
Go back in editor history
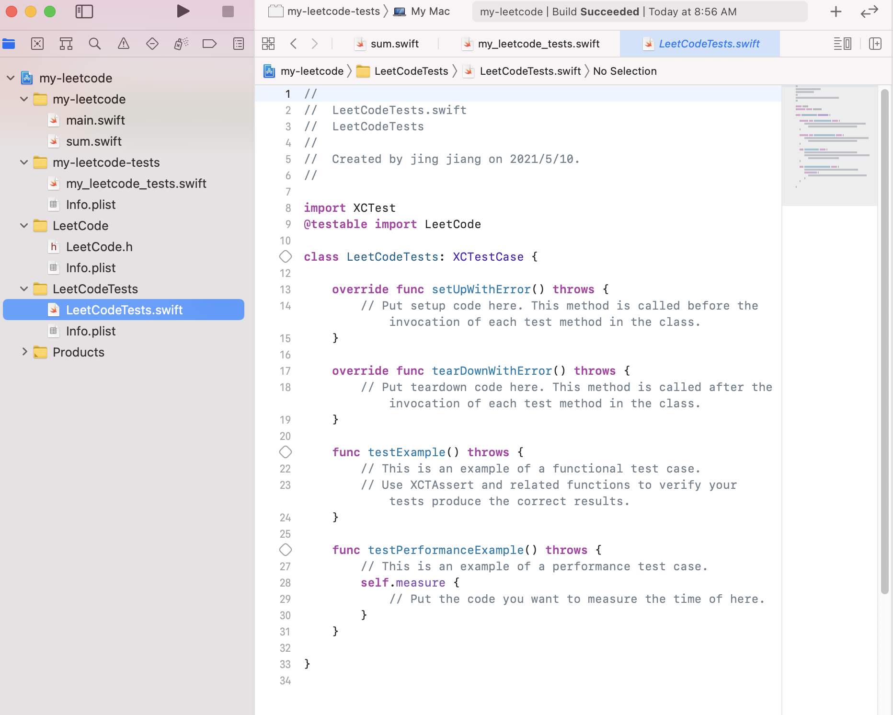point(294,44)
